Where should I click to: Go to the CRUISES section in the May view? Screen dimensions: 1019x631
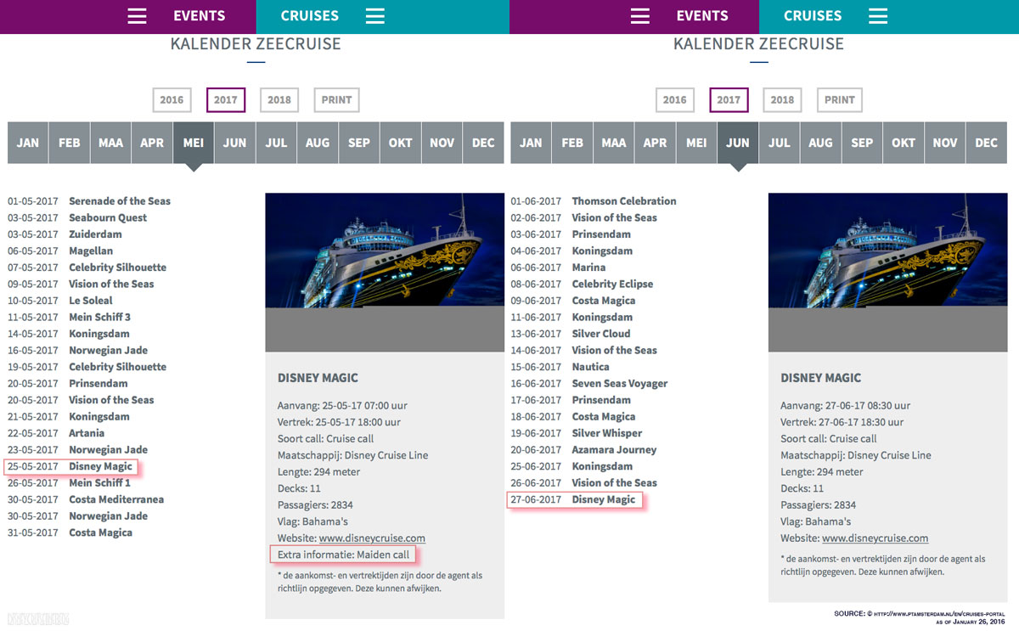(310, 16)
